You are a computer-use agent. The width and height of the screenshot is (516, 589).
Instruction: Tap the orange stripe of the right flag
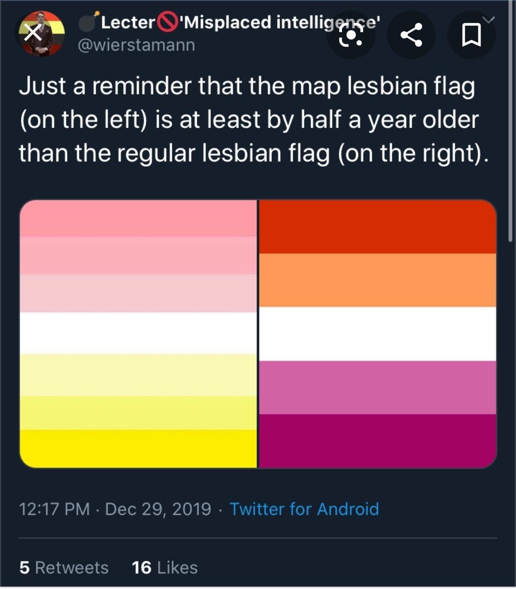[378, 280]
